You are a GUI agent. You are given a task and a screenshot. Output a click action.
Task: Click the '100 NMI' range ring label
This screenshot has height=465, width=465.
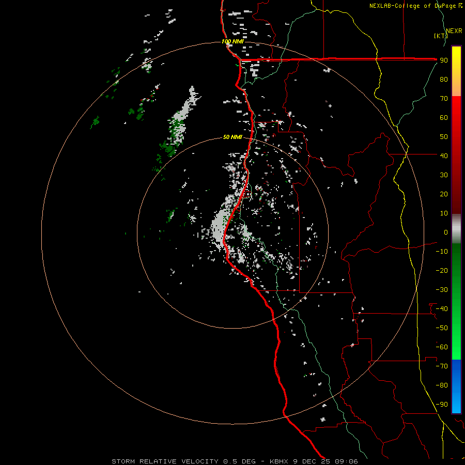[233, 41]
